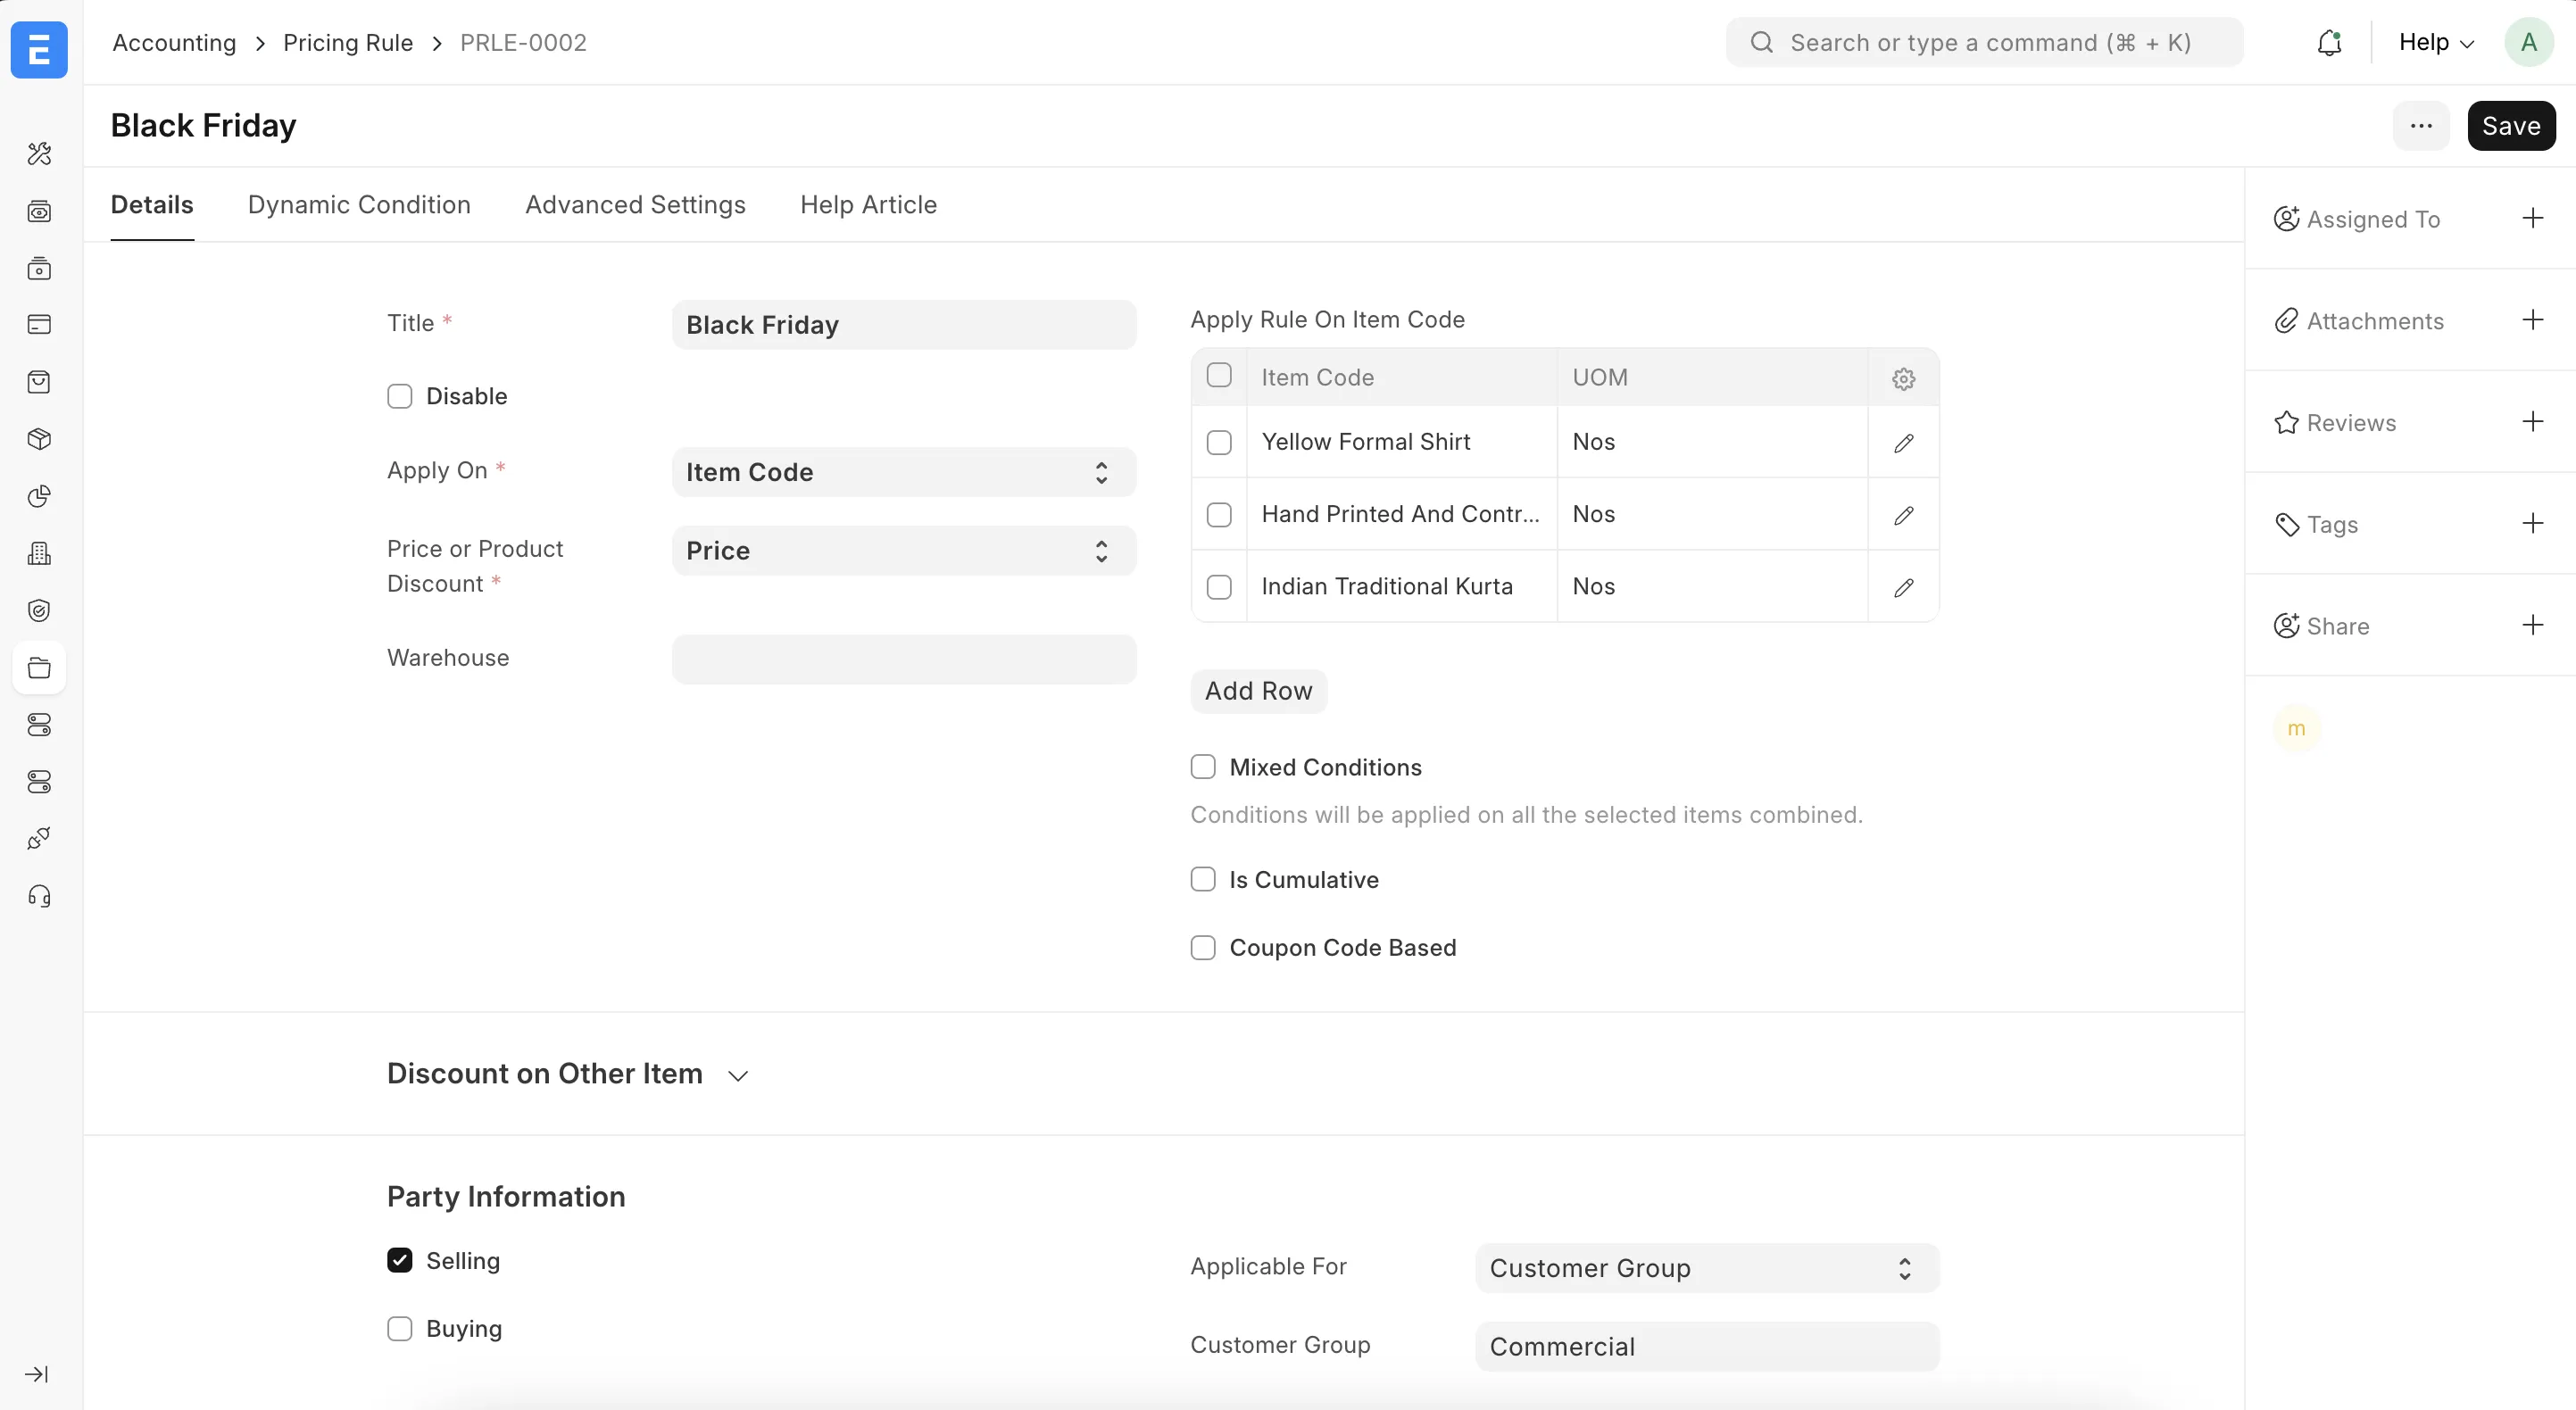Uncheck the Selling checkbox
This screenshot has height=1410, width=2576.
399,1260
